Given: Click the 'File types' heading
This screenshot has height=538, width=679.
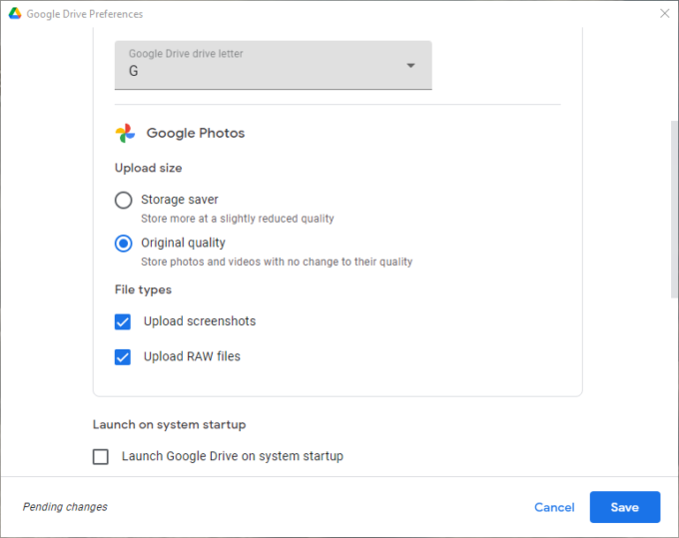Looking at the screenshot, I should [x=143, y=289].
